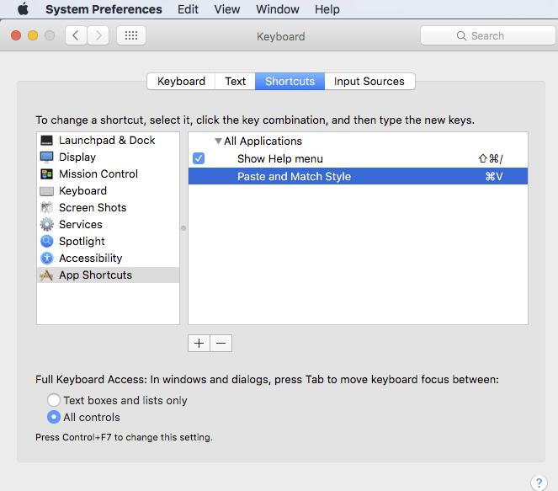558x491 pixels.
Task: Select the Display category icon
Action: (x=46, y=157)
